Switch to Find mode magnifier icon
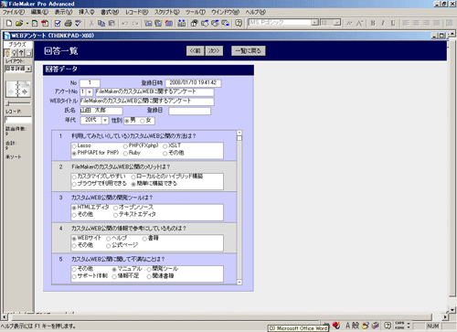457x332 pixels. (x=14, y=53)
